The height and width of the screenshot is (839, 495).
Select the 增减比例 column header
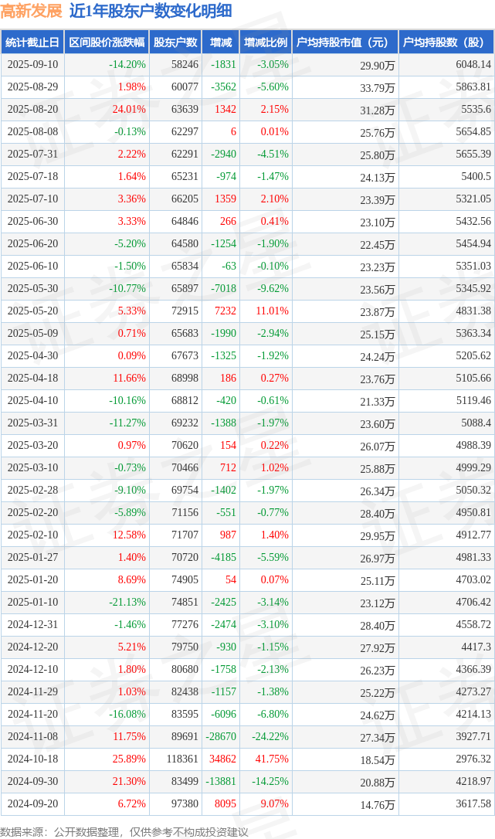[x=266, y=42]
